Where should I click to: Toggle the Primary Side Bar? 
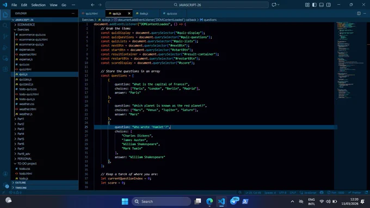click(x=314, y=5)
